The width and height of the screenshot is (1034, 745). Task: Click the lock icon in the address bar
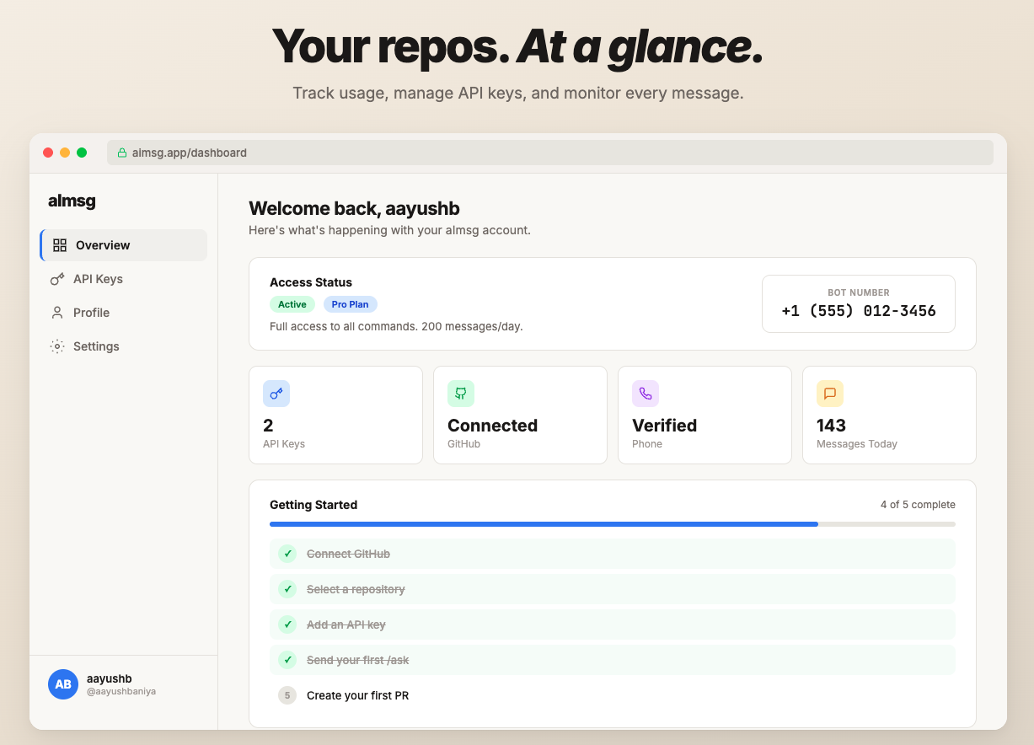click(x=122, y=153)
